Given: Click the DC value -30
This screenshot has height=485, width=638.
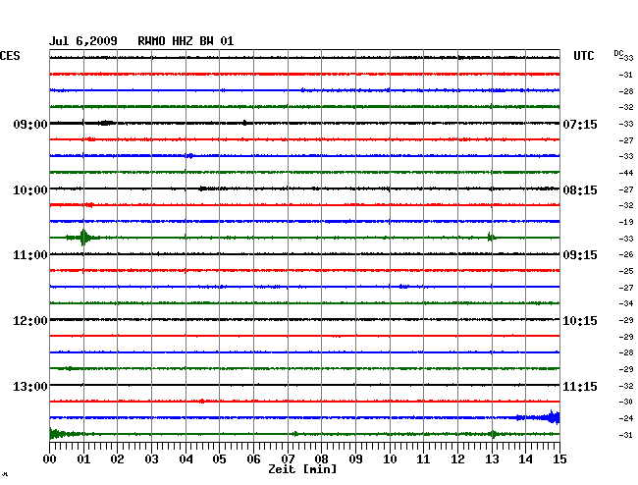Looking at the screenshot, I should click(x=626, y=402).
